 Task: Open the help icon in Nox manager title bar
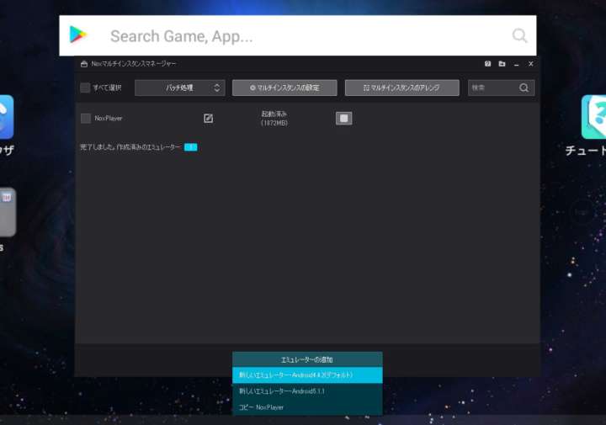pos(487,64)
